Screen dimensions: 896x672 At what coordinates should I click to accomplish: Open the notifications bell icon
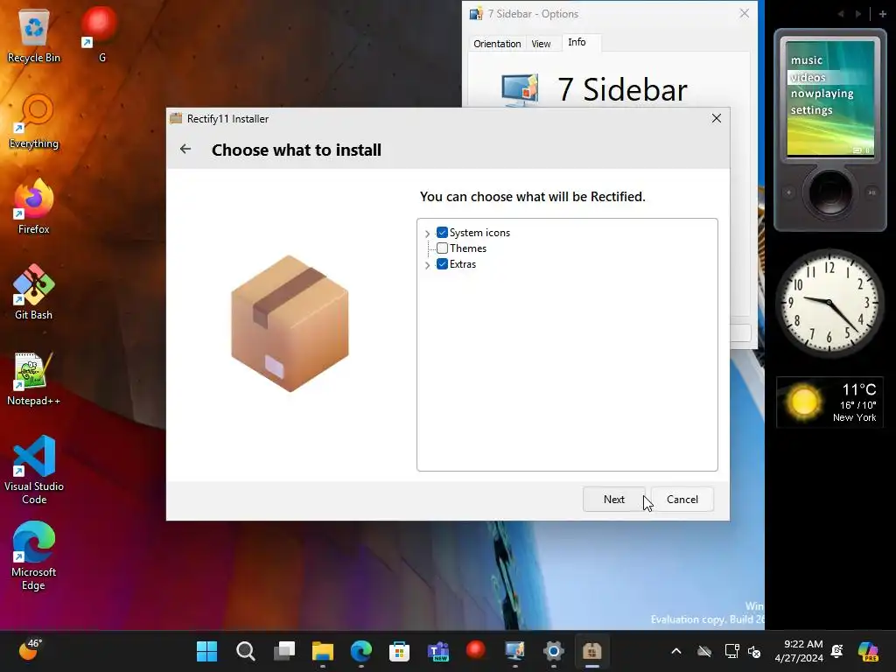coord(837,651)
